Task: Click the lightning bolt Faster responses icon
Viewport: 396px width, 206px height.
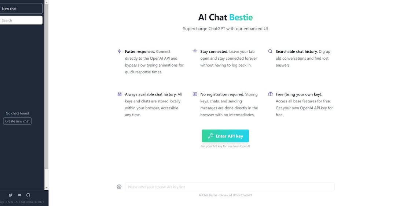Action: 120,51
